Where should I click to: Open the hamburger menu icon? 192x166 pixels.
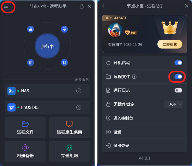click(x=6, y=6)
